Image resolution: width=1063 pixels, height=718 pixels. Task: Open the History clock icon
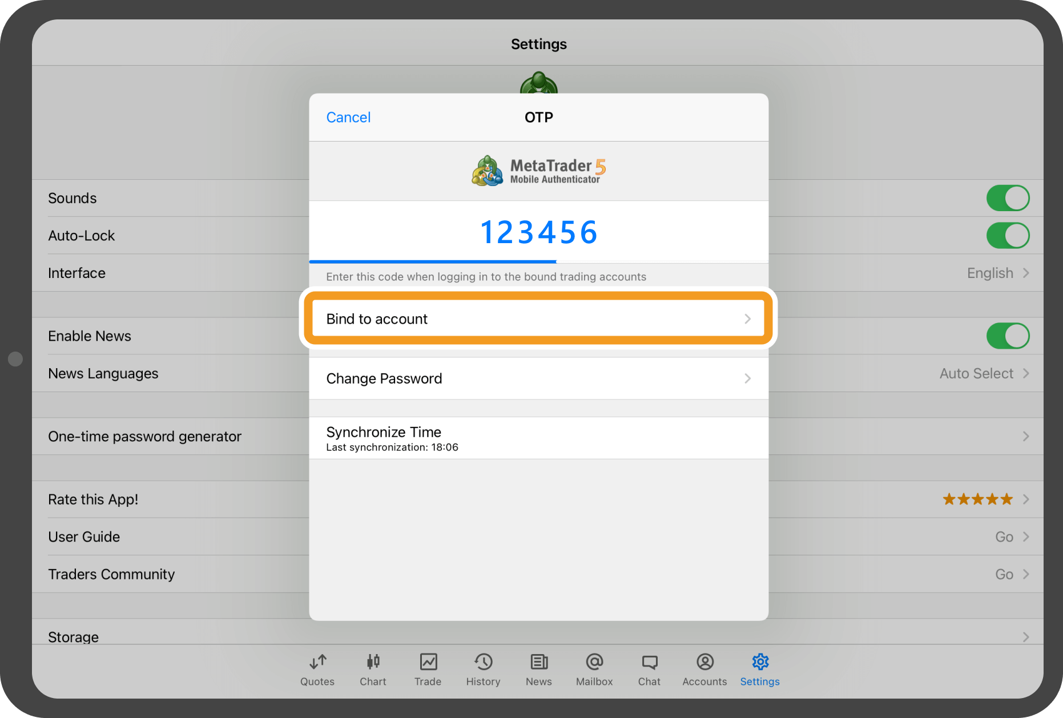pos(483,662)
